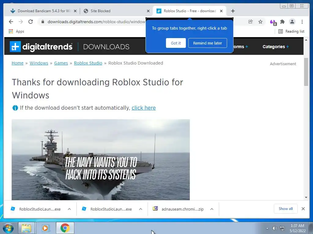Open the Apps shortcut grid

point(17,31)
